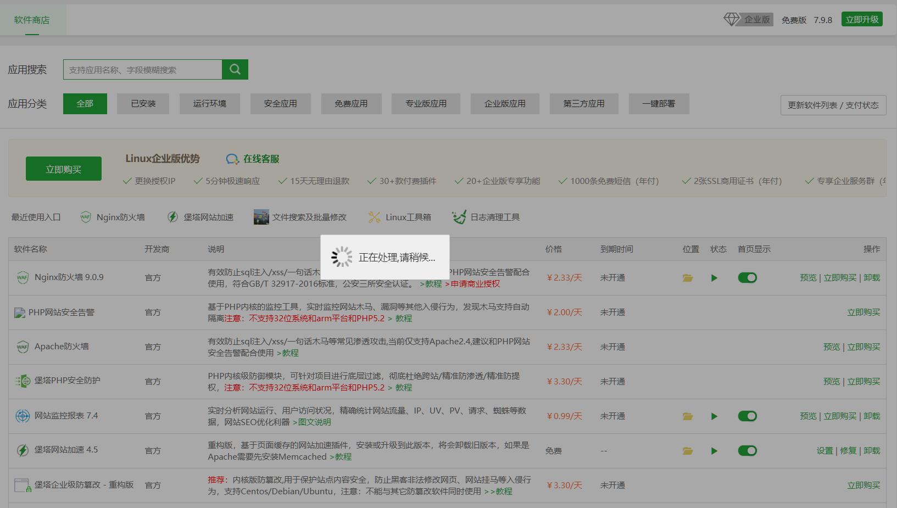This screenshot has width=897, height=508.
Task: Open the 申请商业授权 link
Action: [x=473, y=284]
